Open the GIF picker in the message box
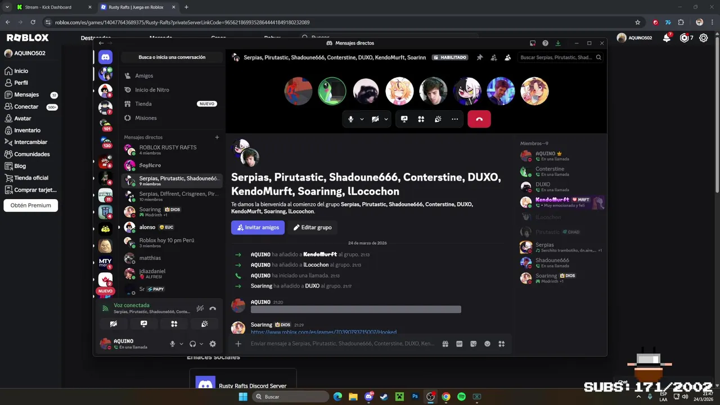This screenshot has height=405, width=720. 459,344
